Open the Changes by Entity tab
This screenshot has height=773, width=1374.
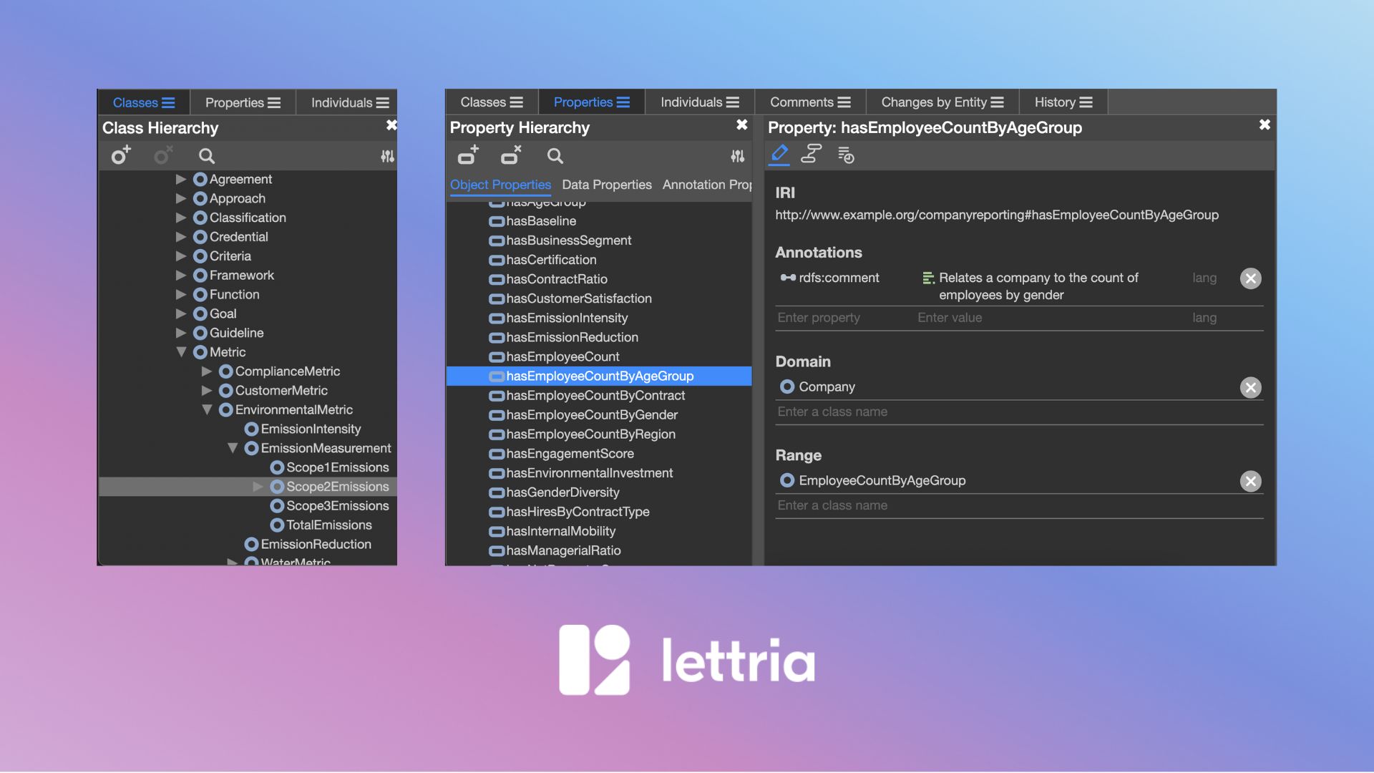pos(941,102)
